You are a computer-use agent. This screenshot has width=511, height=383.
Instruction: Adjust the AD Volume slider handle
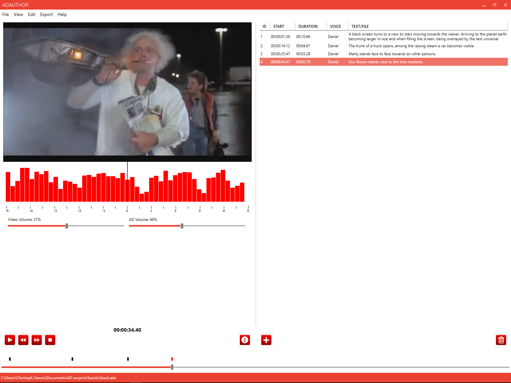pos(182,226)
